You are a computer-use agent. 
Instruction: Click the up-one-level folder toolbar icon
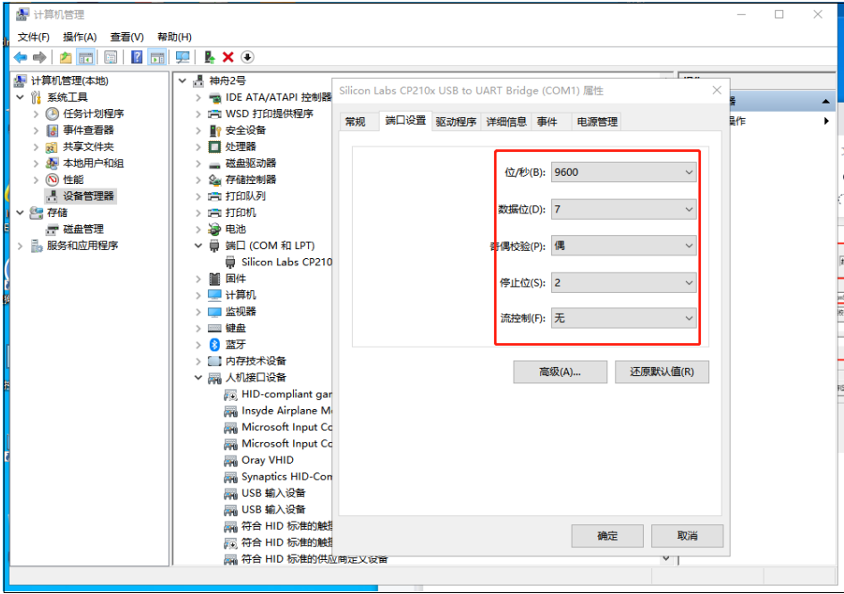65,57
